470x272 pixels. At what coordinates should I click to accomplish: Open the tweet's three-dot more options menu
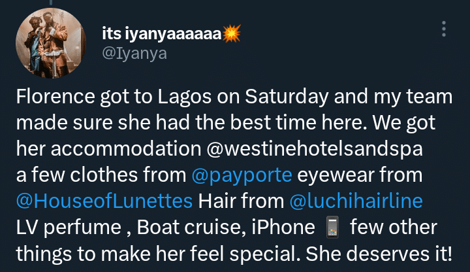pos(444,30)
